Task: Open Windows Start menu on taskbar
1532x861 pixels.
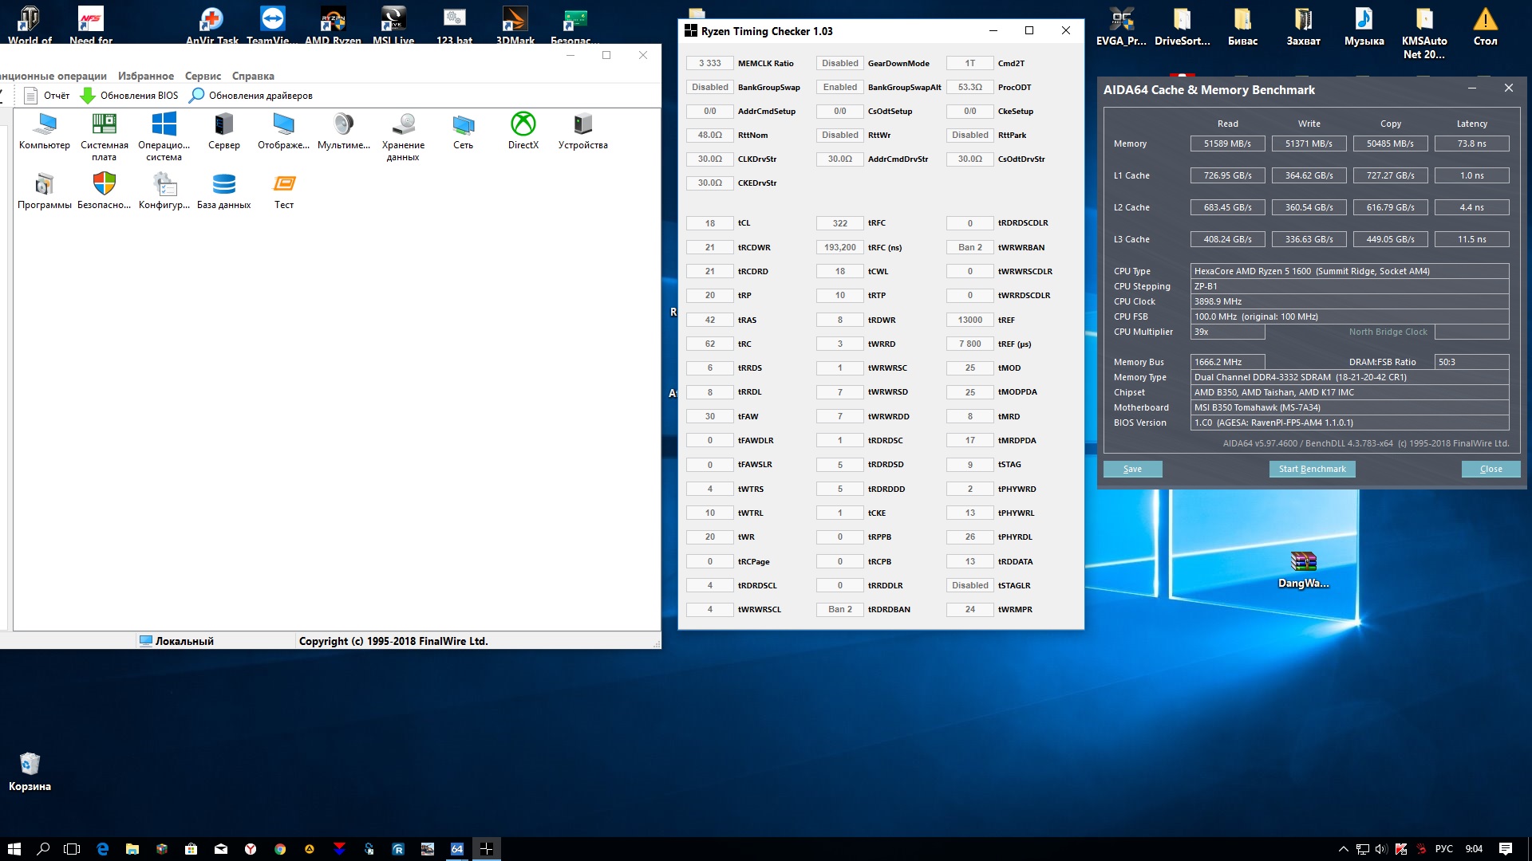Action: click(14, 849)
